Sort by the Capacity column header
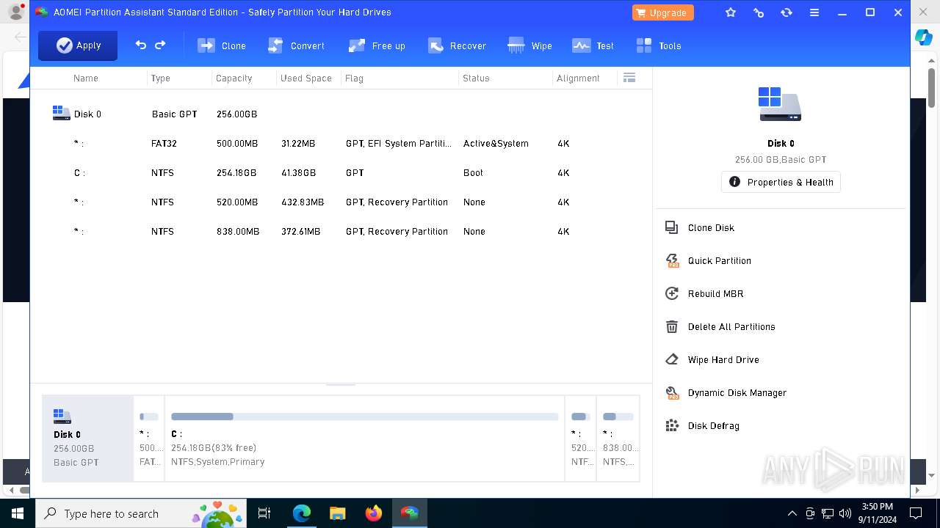 [x=234, y=78]
